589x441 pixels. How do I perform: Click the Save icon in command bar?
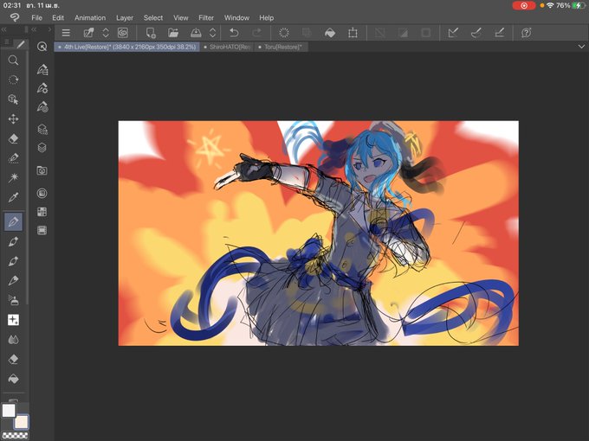[196, 33]
